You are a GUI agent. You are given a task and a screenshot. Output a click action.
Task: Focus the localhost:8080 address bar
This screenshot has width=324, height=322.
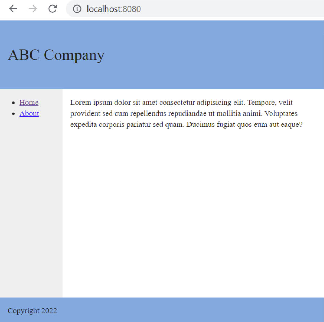(194, 9)
